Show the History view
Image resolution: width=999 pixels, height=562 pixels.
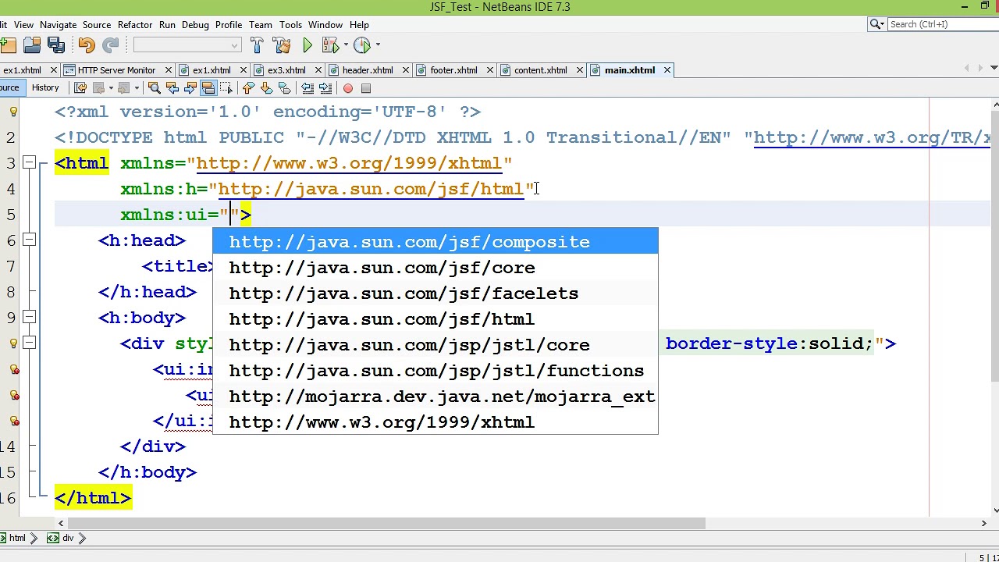click(x=45, y=88)
